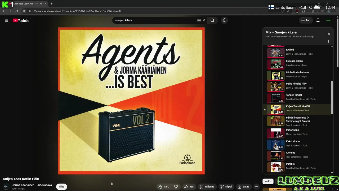This screenshot has height=191, width=339.
Task: Select the Kusessa ollaan thumbnail
Action: click(x=276, y=64)
